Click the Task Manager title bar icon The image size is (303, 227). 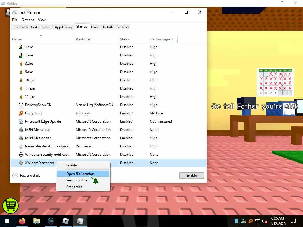[x=15, y=12]
